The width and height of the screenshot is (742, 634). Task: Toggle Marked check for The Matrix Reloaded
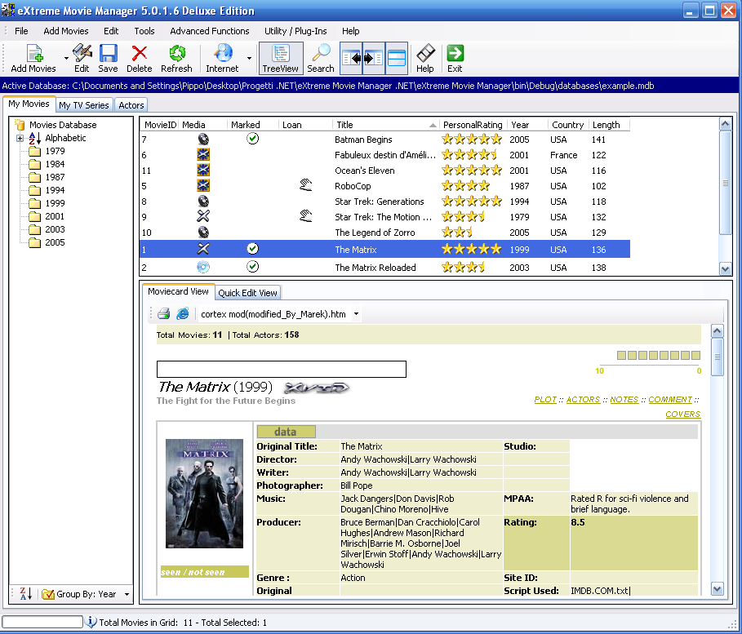(252, 268)
